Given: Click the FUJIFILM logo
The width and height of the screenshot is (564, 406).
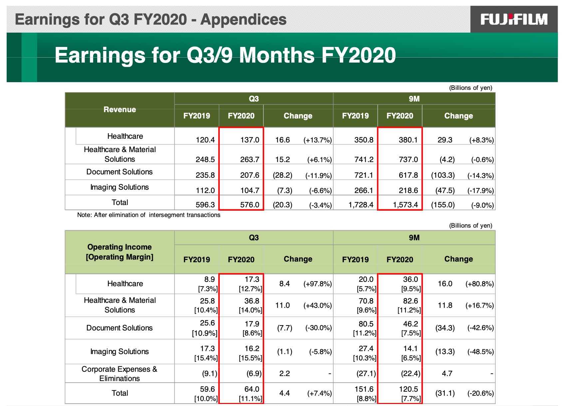Looking at the screenshot, I should click(x=514, y=19).
